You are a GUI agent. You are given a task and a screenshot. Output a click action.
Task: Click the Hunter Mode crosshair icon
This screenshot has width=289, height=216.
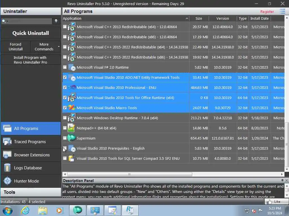[x=8, y=181]
